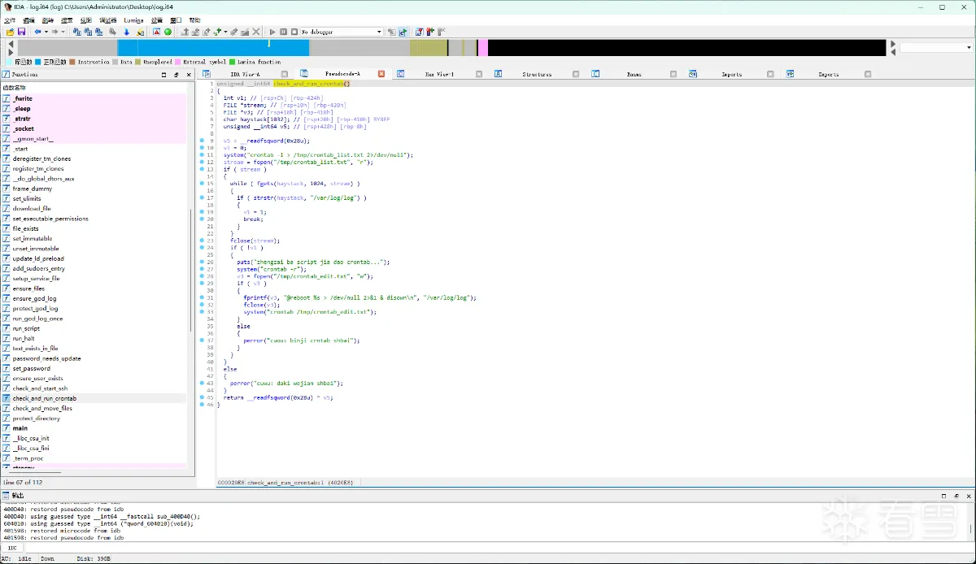
Task: Click the Instruction legend color swatch
Action: (x=72, y=62)
